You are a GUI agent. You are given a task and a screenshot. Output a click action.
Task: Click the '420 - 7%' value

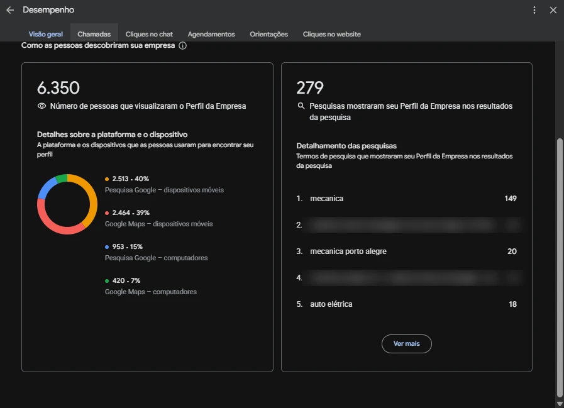click(126, 280)
